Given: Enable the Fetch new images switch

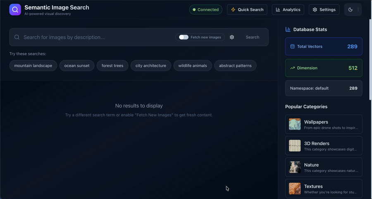Looking at the screenshot, I should pyautogui.click(x=184, y=37).
